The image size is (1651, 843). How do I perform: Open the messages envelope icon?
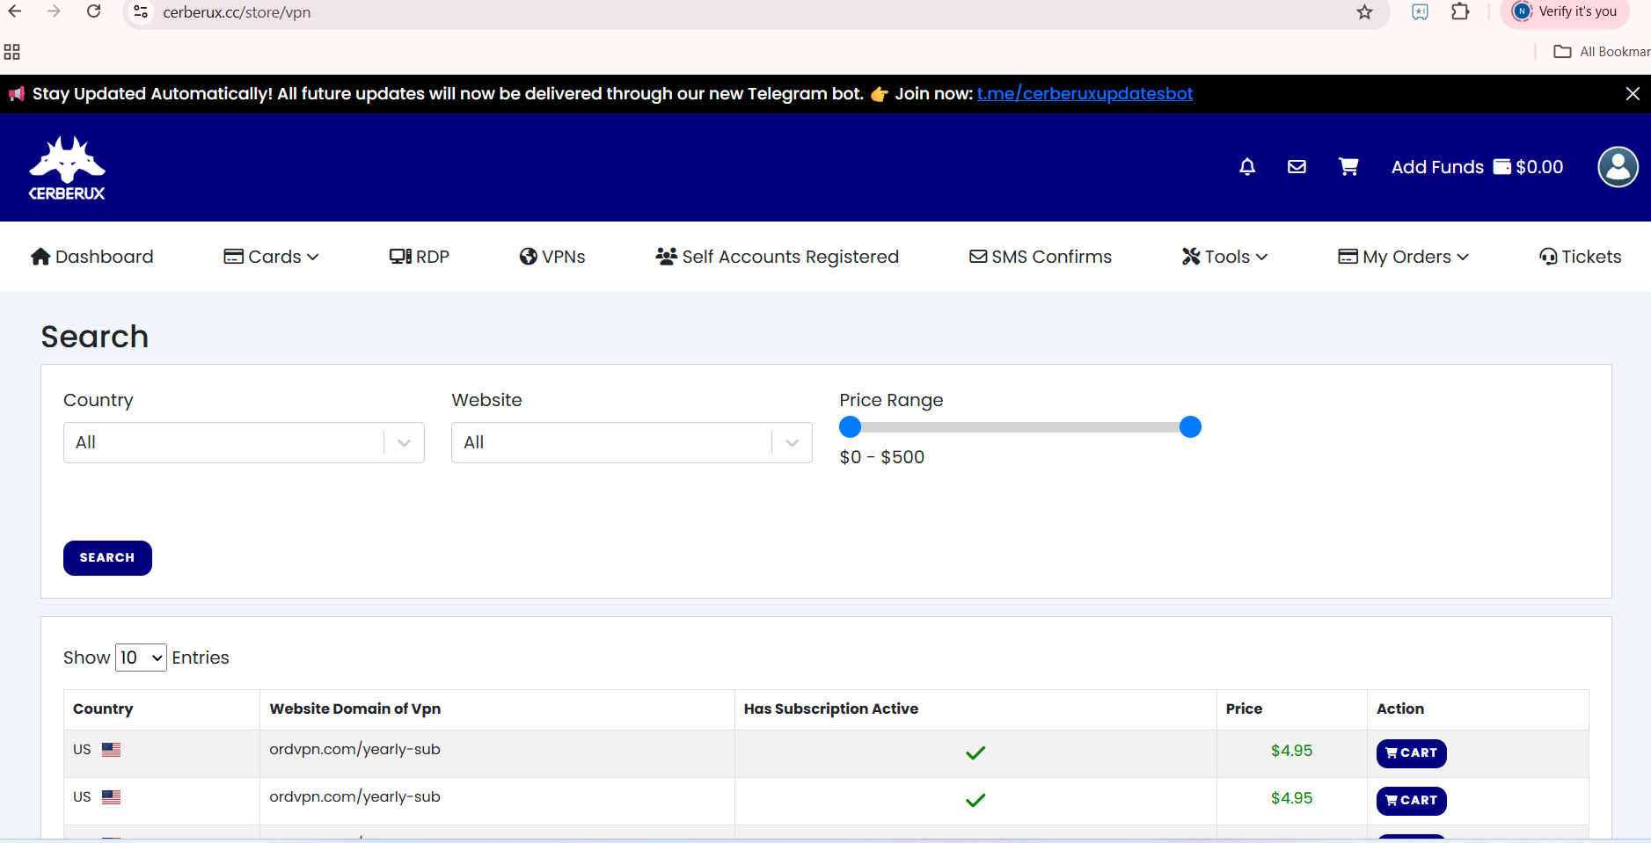click(x=1297, y=167)
